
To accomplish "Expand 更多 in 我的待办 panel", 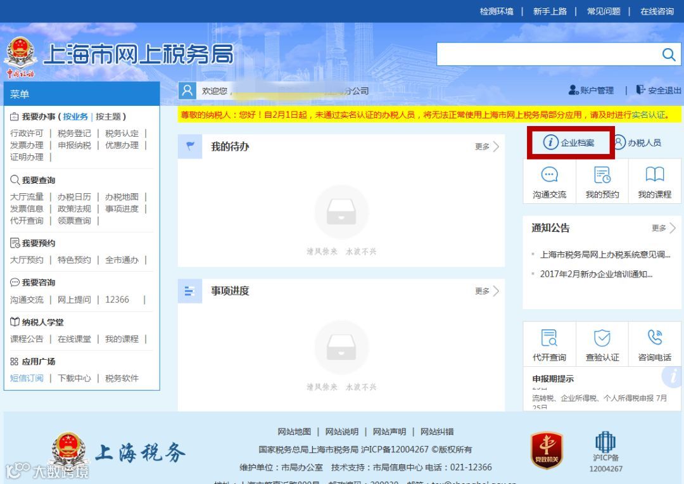I will coord(487,146).
